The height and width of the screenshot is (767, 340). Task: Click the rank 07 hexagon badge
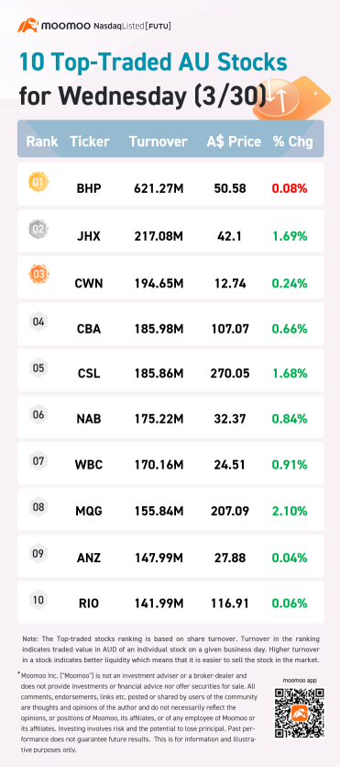tap(38, 461)
